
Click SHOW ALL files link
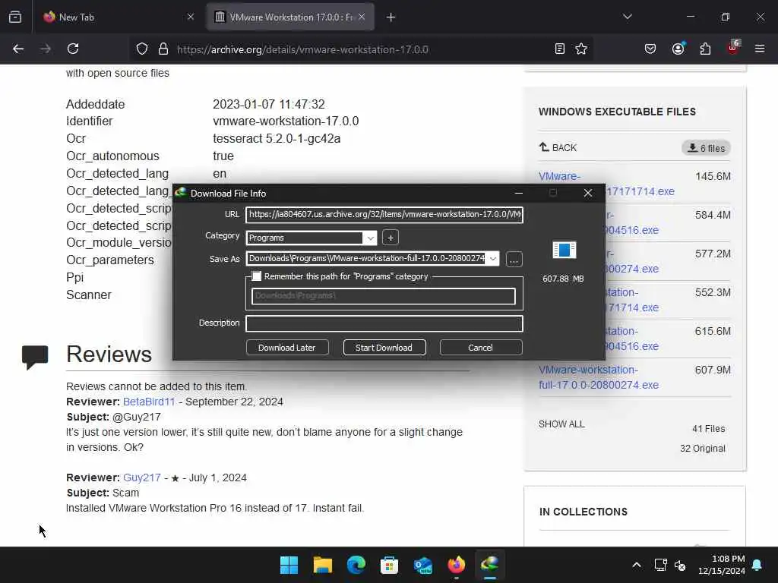561,424
